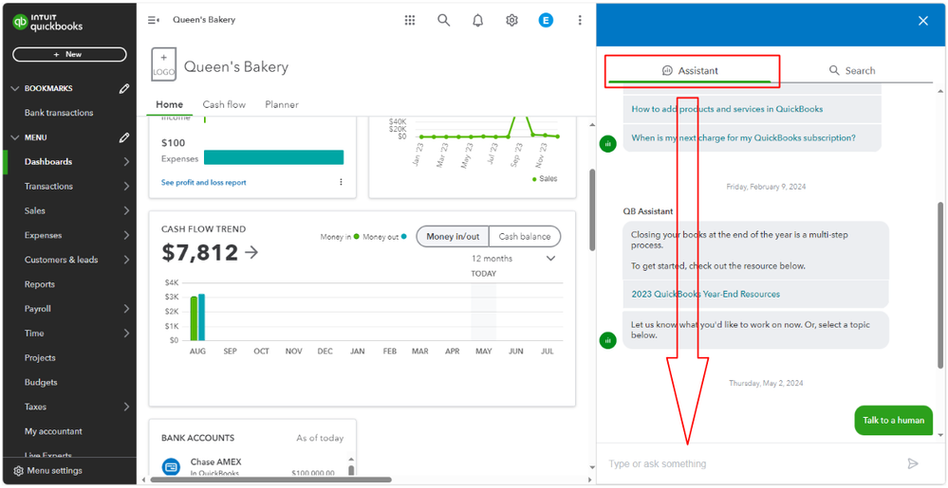Add company logo placeholder
948x488 pixels.
pos(163,64)
